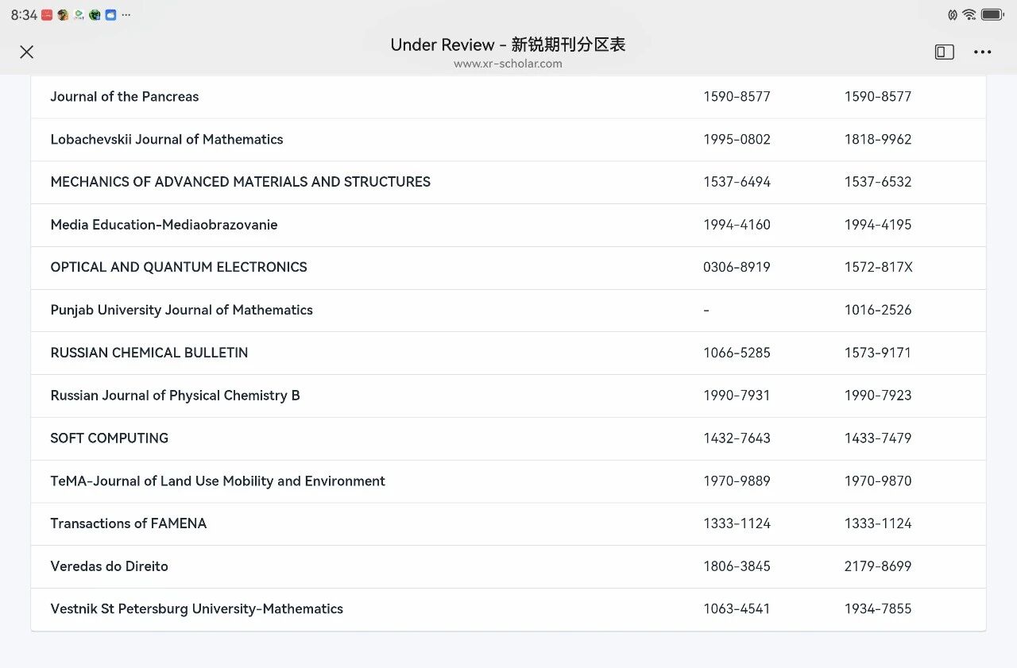Open the SOFT COMPUTING journal entry
The height and width of the screenshot is (668, 1017).
pyautogui.click(x=110, y=438)
